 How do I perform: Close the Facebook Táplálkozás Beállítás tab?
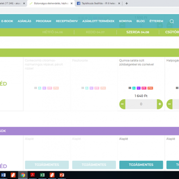(119, 3)
